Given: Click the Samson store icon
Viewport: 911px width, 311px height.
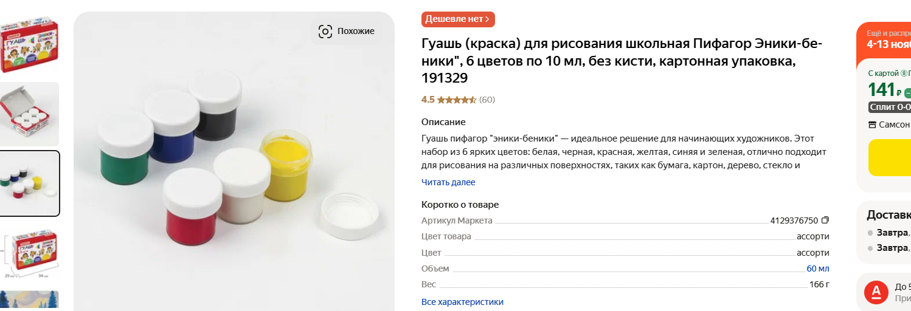Looking at the screenshot, I should [x=873, y=125].
